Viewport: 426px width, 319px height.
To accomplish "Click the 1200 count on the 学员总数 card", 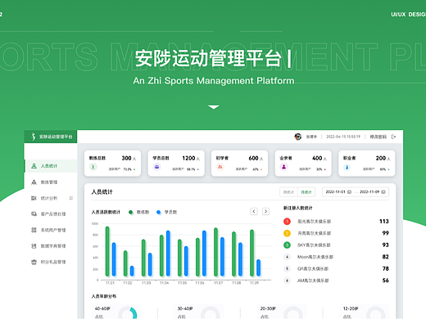I will 188,158.
